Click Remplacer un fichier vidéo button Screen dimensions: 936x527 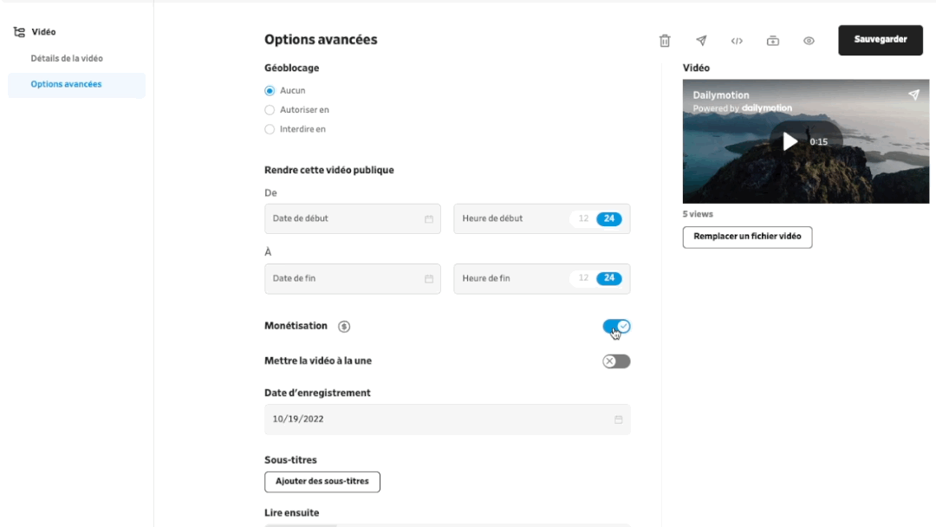click(x=747, y=237)
